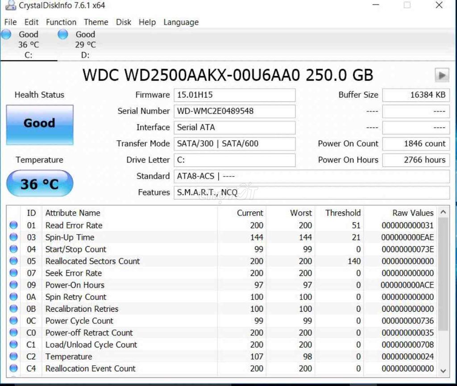Click status dot for Read Error Rate
Screen dimensions: 457x386
(x=13, y=225)
